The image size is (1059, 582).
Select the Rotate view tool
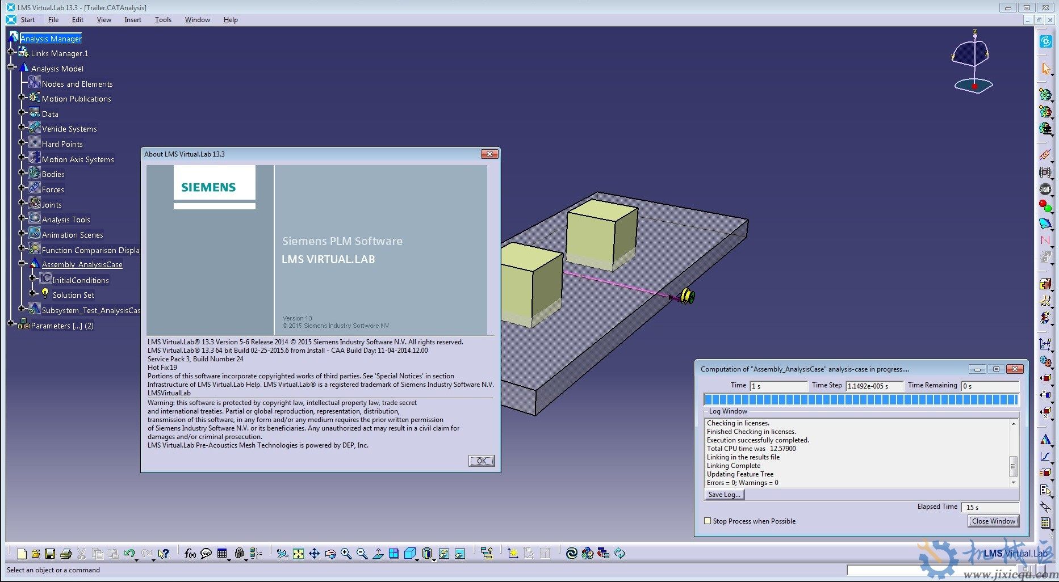[330, 553]
